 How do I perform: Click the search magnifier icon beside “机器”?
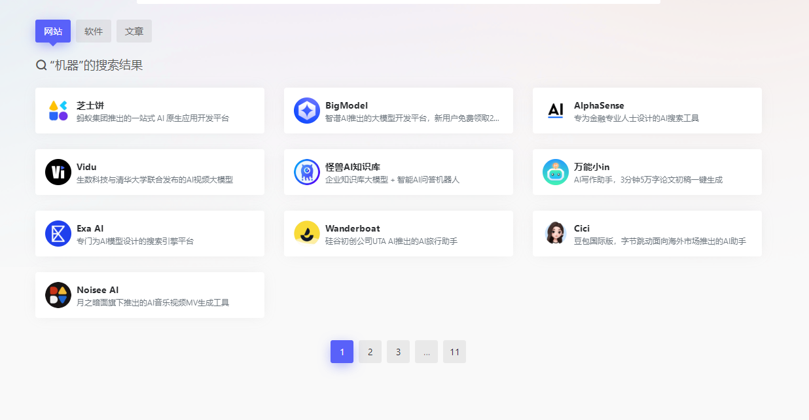(41, 65)
